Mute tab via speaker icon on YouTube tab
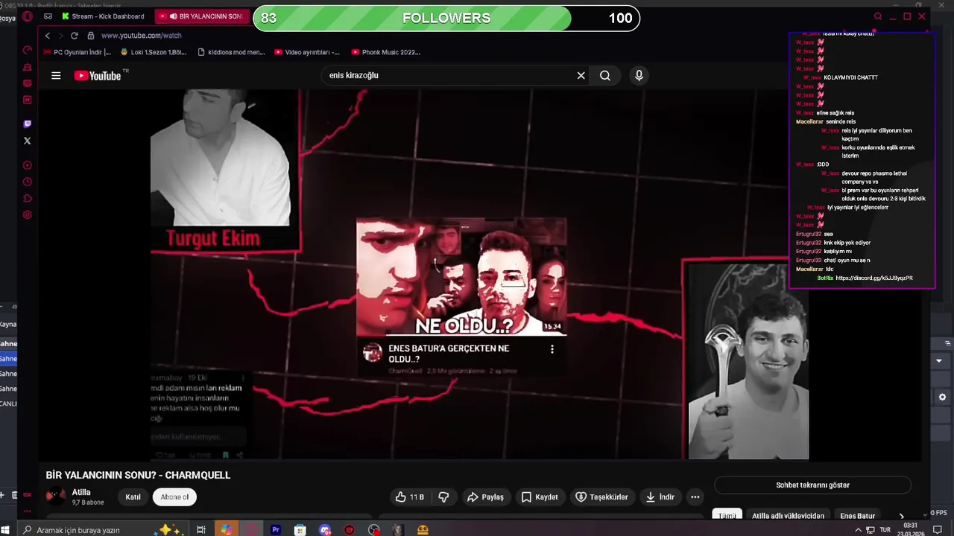The height and width of the screenshot is (536, 954). 173,16
